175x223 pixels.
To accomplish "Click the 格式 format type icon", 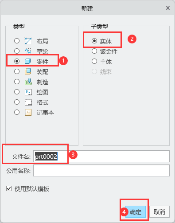I will coord(28,102).
